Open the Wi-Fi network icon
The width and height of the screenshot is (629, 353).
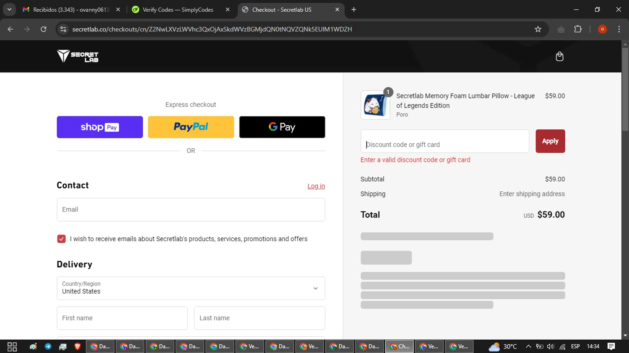click(x=562, y=347)
